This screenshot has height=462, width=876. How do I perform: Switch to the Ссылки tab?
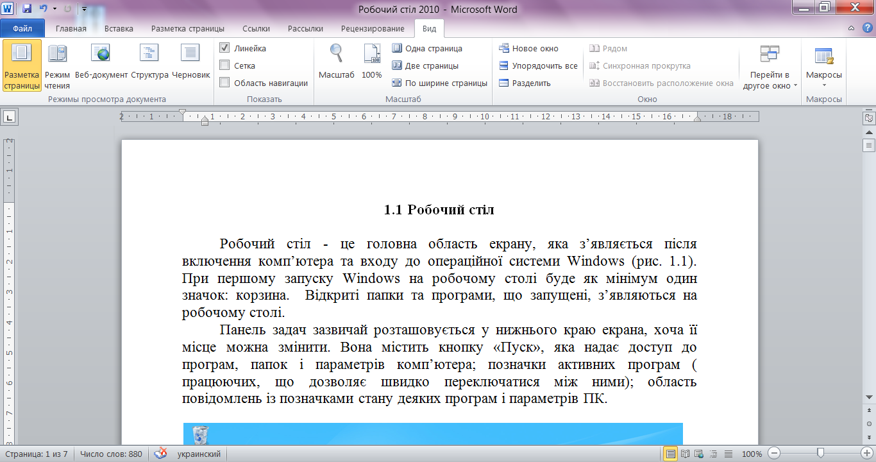[256, 28]
